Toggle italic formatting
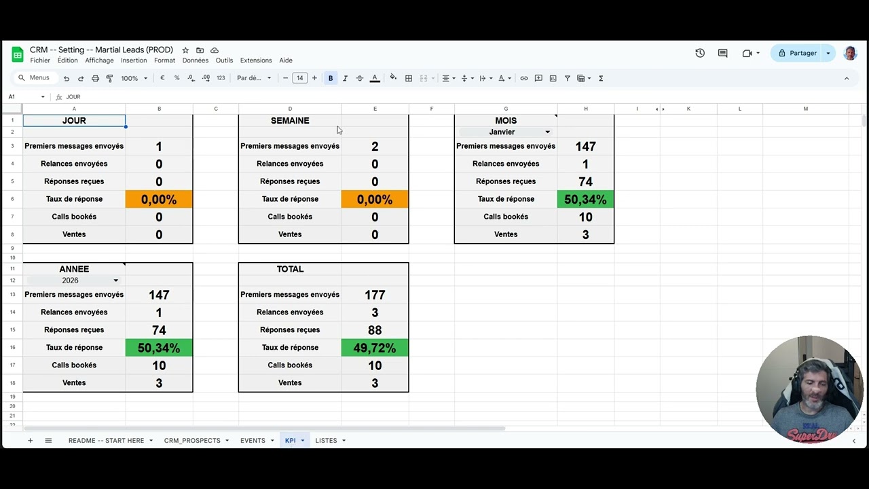The height and width of the screenshot is (489, 869). pos(345,78)
